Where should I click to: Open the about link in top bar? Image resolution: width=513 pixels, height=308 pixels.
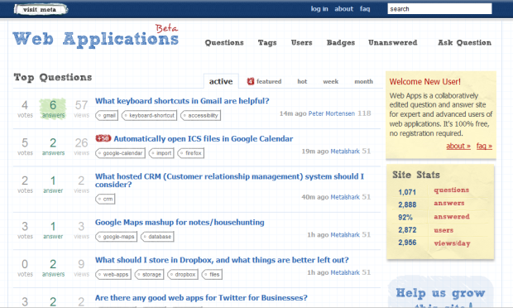coord(343,9)
